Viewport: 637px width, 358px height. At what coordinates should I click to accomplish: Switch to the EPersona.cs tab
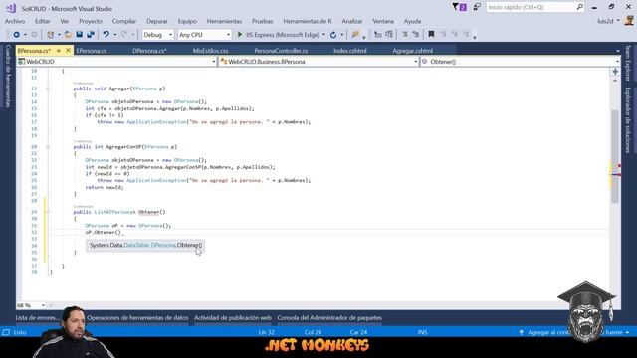click(92, 51)
